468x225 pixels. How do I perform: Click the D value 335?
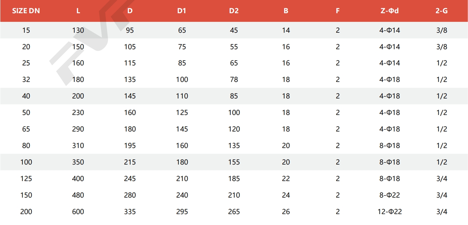(130, 212)
